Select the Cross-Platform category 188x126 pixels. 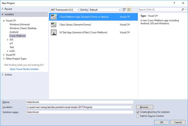(x=18, y=36)
